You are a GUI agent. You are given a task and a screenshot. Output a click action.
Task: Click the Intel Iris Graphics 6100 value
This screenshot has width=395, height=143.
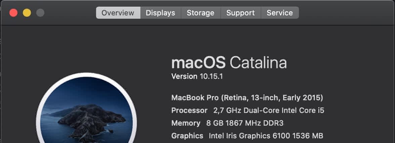pyautogui.click(x=266, y=136)
